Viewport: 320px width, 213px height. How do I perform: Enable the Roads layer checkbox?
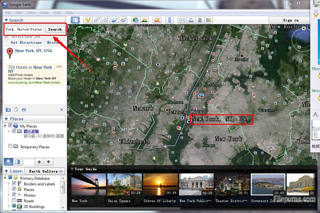14,201
